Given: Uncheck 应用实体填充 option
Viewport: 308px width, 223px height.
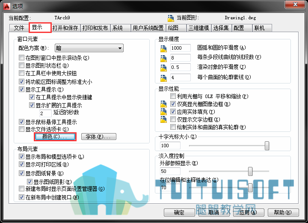Looking at the screenshot, I should pos(173,112).
